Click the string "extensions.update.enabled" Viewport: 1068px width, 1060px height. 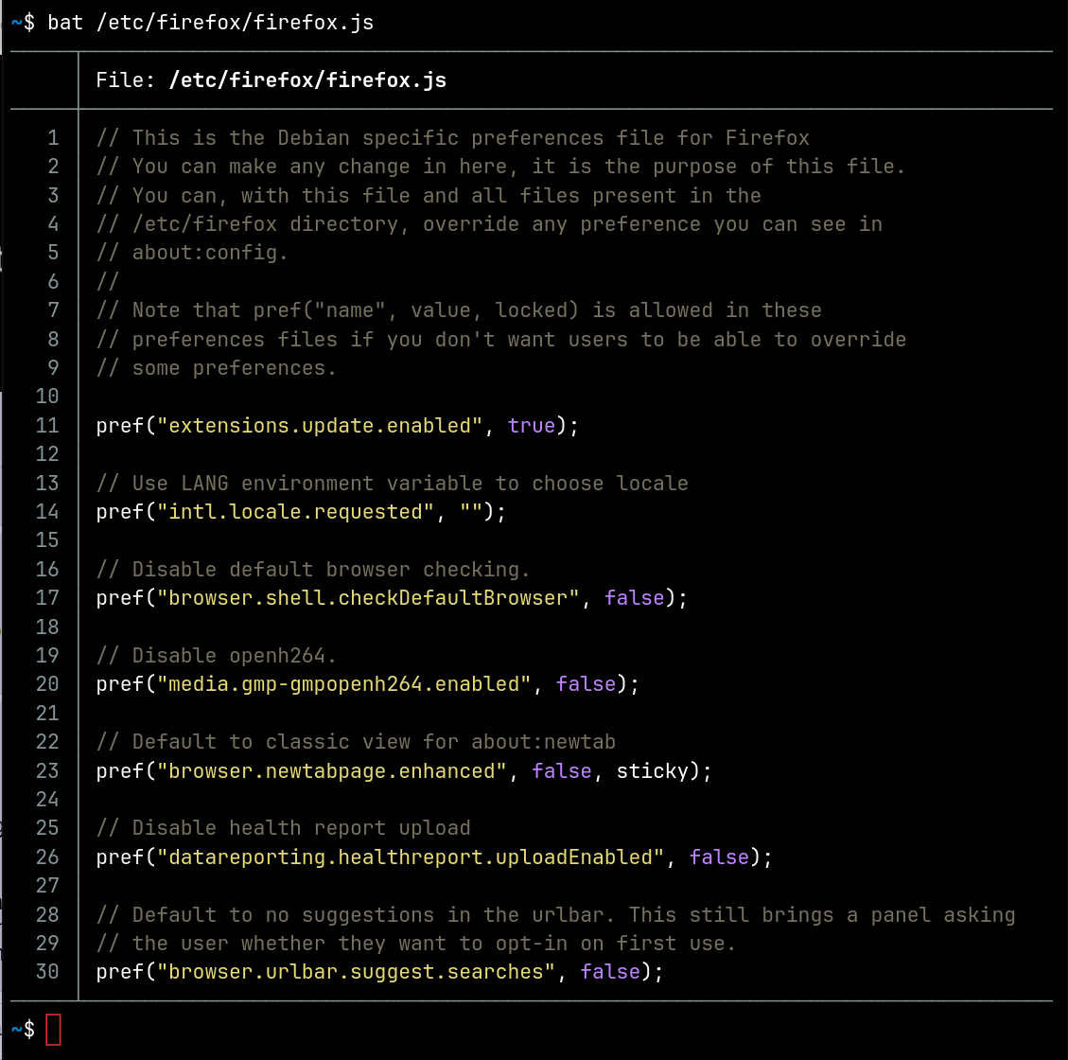pyautogui.click(x=320, y=426)
